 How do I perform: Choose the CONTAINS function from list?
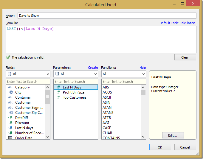tap(111, 138)
